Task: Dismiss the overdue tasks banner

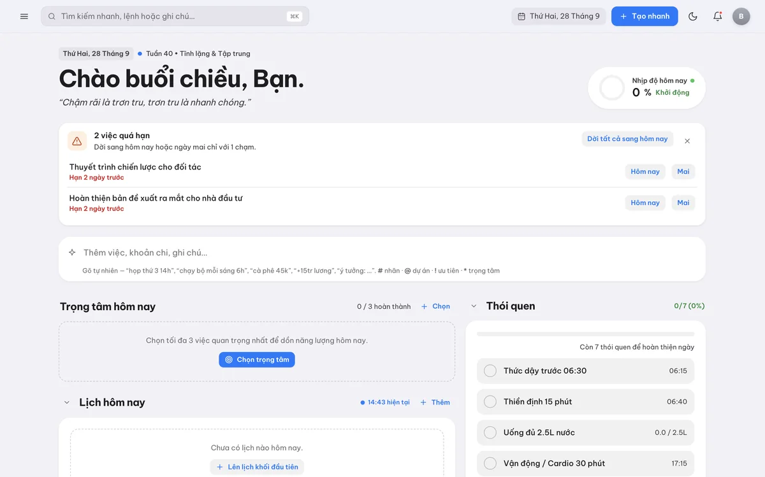Action: pyautogui.click(x=687, y=141)
